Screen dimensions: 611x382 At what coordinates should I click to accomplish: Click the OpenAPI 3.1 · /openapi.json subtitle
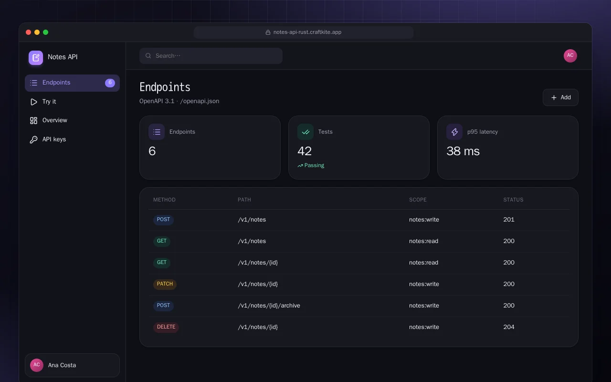pyautogui.click(x=179, y=101)
